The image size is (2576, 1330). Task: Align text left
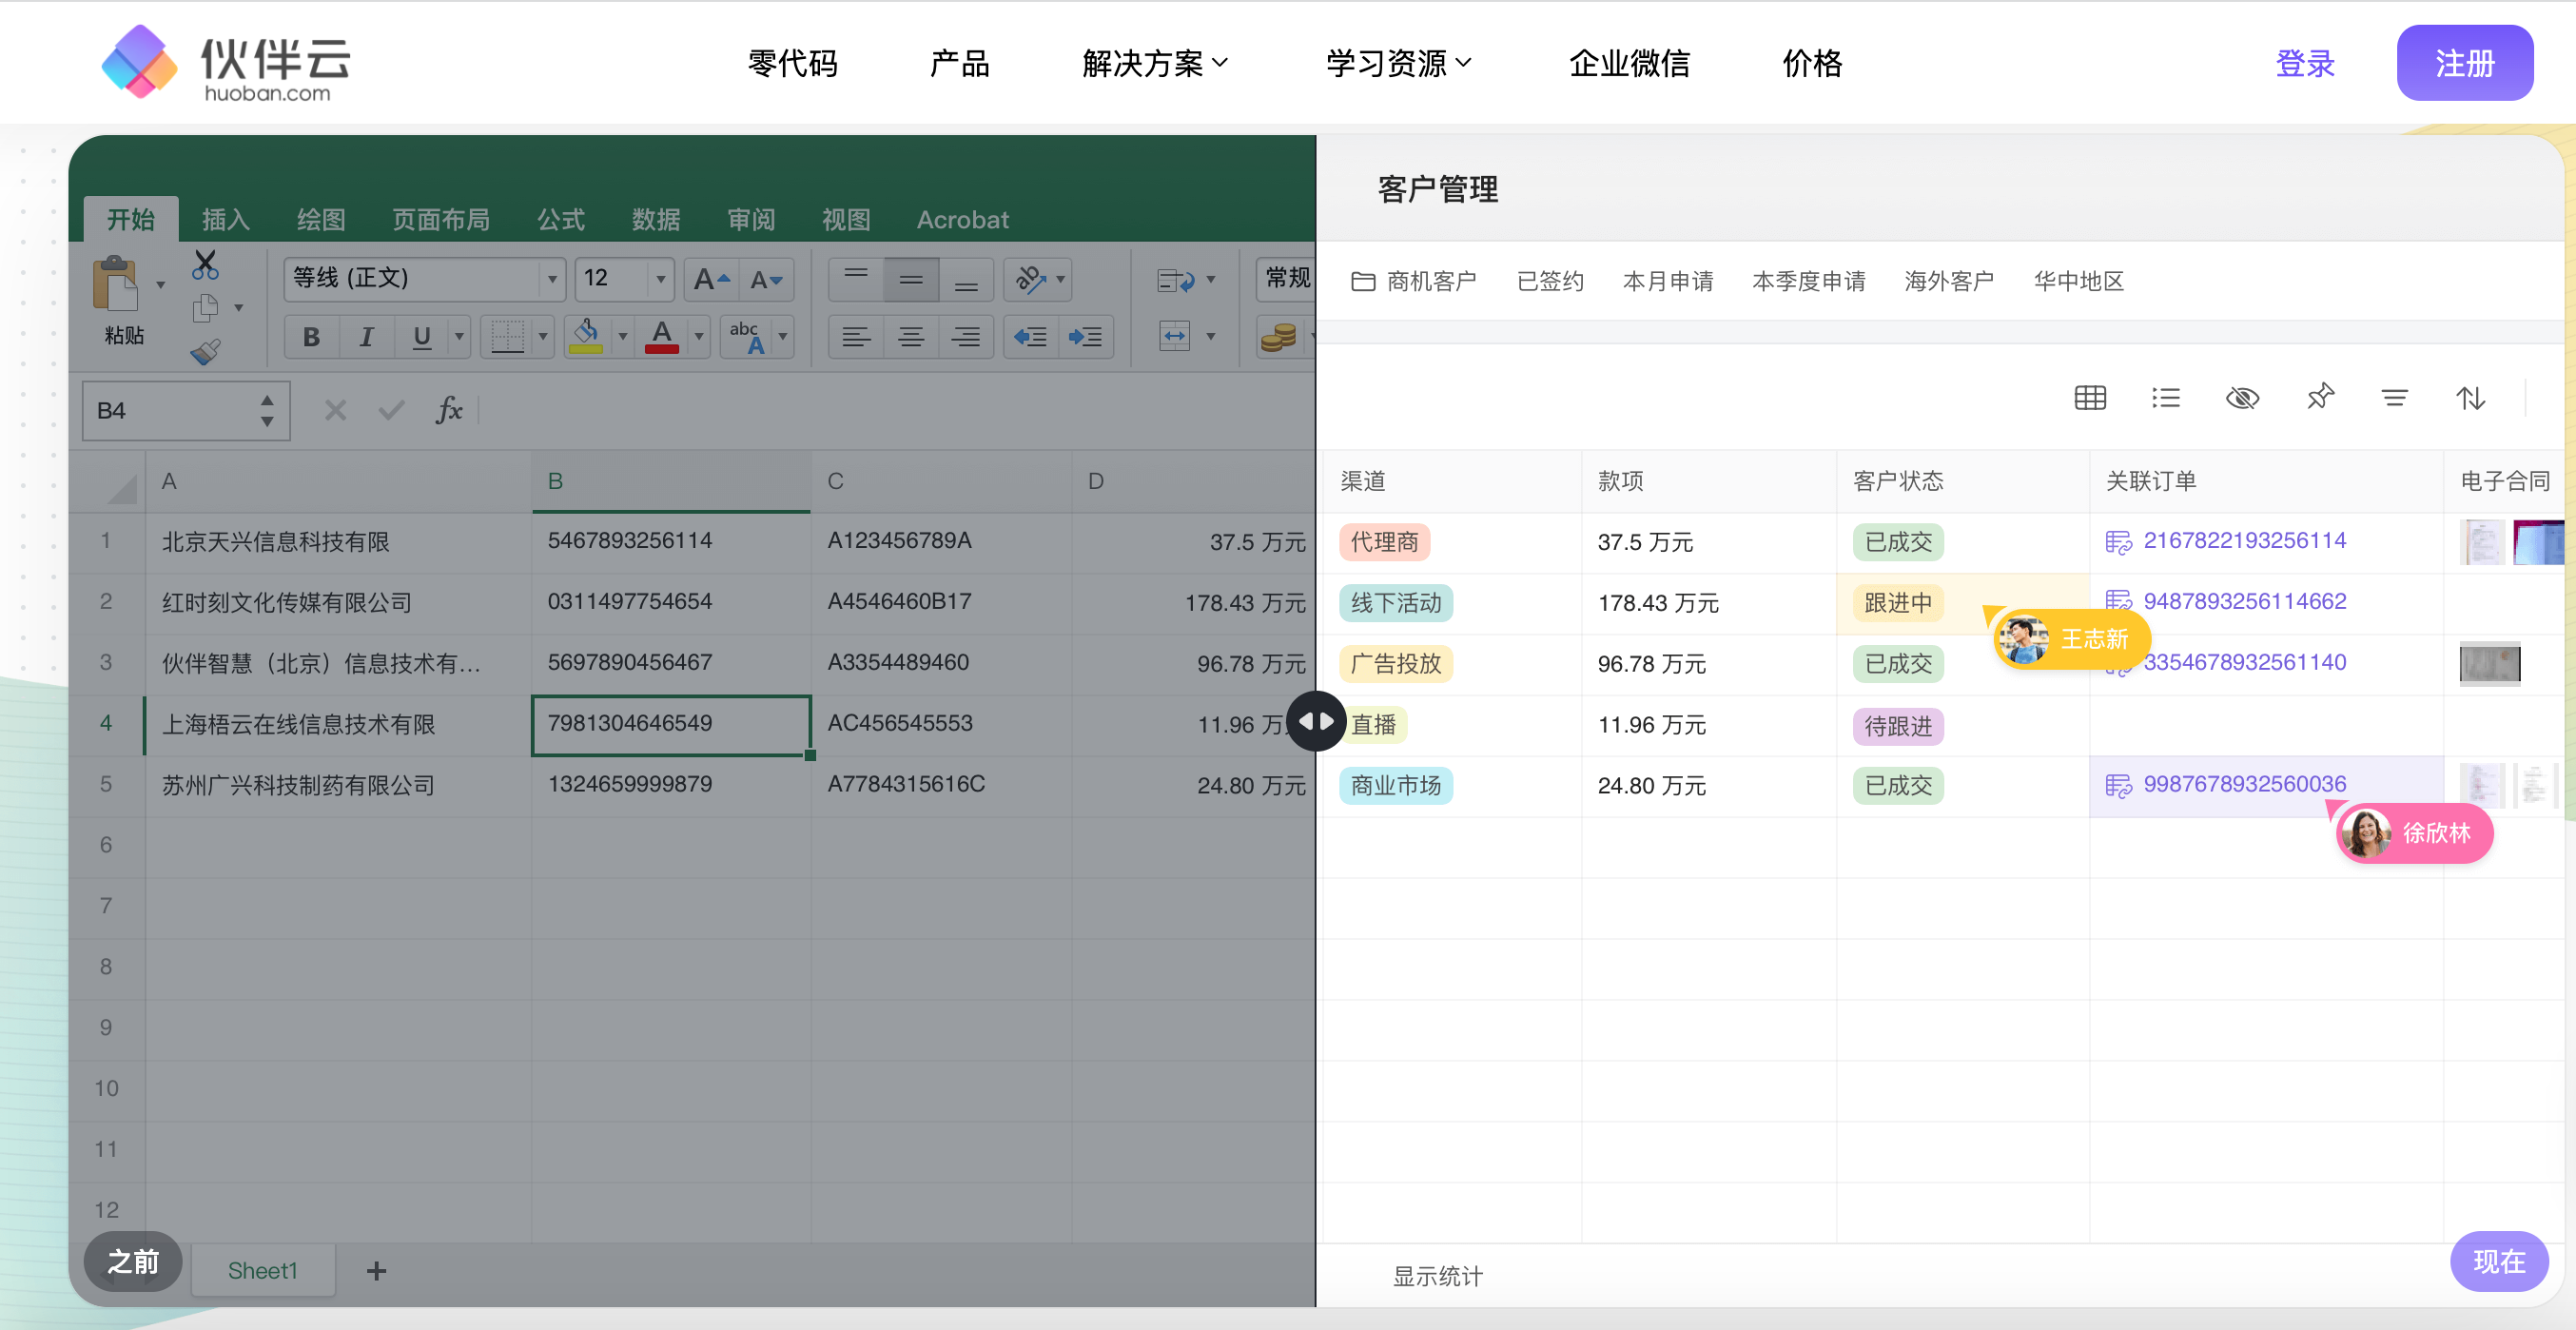[x=856, y=337]
